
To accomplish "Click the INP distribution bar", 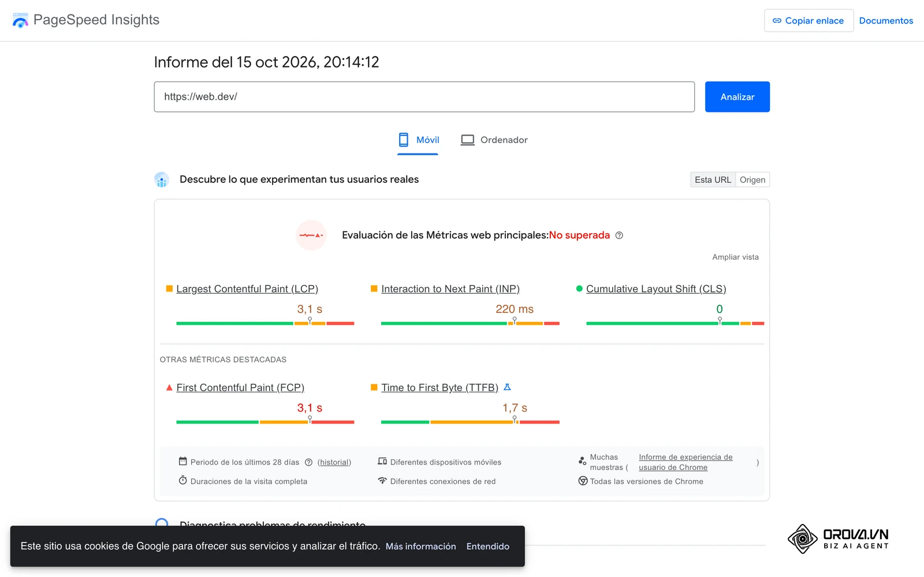I will (x=470, y=323).
